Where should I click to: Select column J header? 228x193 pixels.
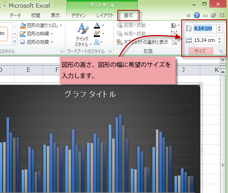(x=184, y=70)
